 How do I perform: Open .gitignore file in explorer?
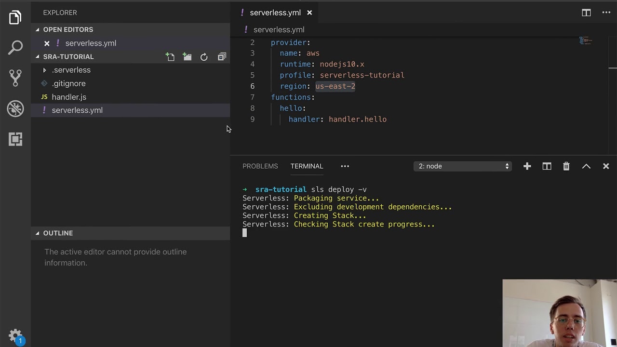(x=68, y=83)
